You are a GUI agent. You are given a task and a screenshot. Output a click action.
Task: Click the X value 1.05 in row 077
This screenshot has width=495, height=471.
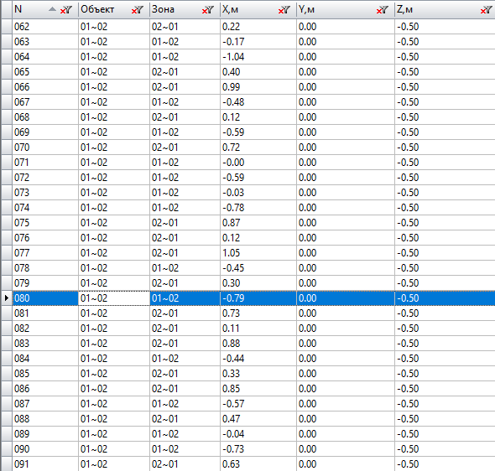click(231, 253)
